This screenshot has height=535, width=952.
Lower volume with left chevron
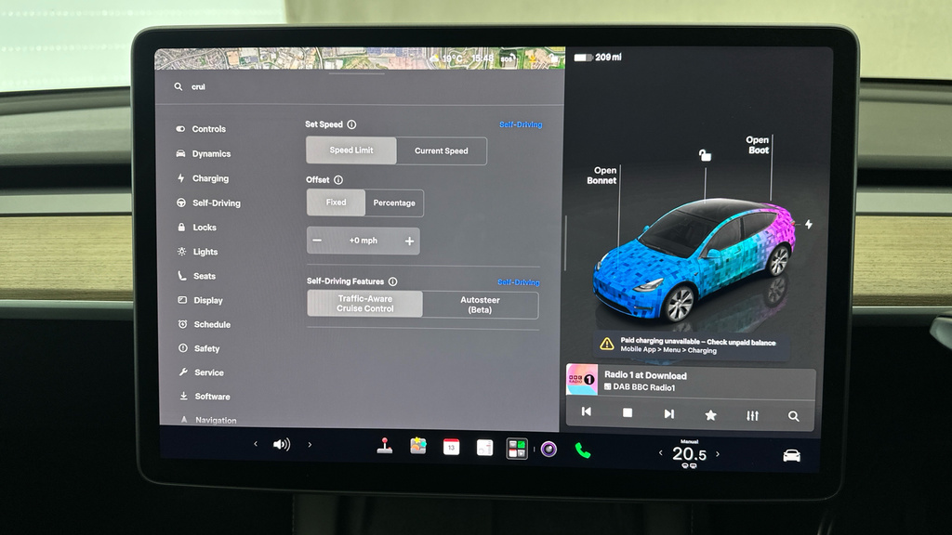point(256,444)
